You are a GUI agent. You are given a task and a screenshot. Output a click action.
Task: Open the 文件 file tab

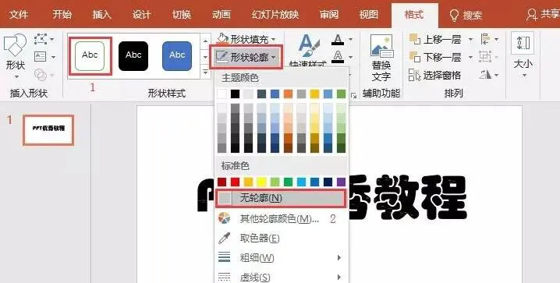(19, 15)
